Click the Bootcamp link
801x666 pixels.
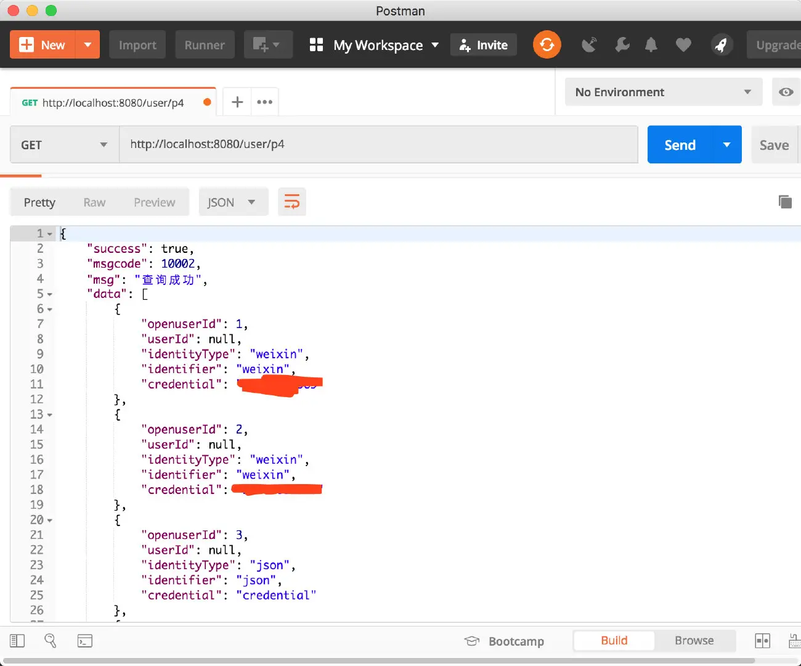(x=516, y=641)
